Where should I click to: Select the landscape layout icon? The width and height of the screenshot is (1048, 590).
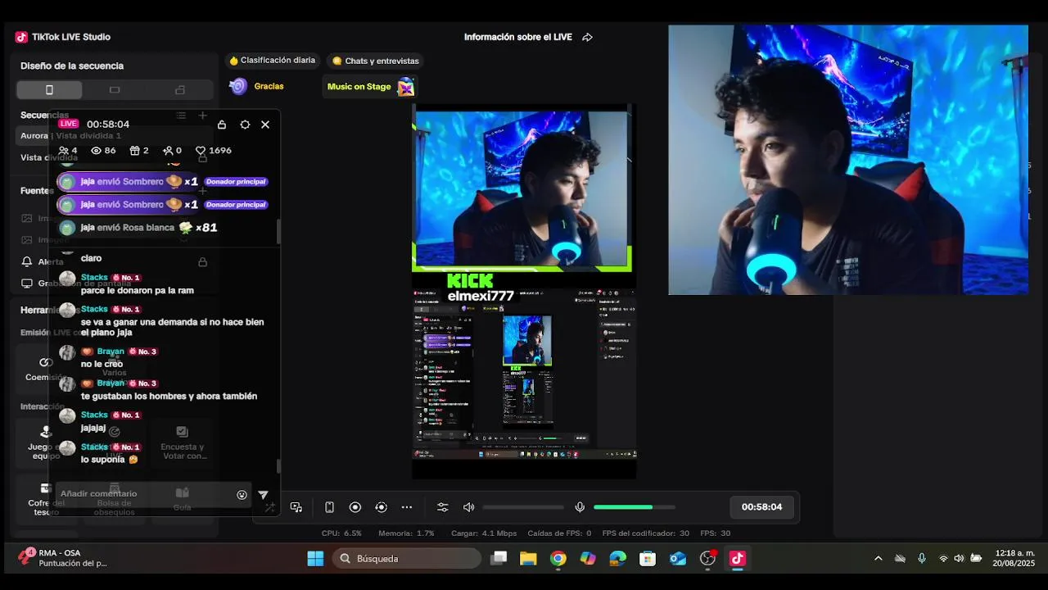[x=115, y=90]
